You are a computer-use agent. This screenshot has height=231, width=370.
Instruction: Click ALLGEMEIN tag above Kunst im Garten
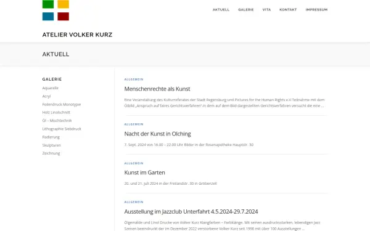point(134,163)
